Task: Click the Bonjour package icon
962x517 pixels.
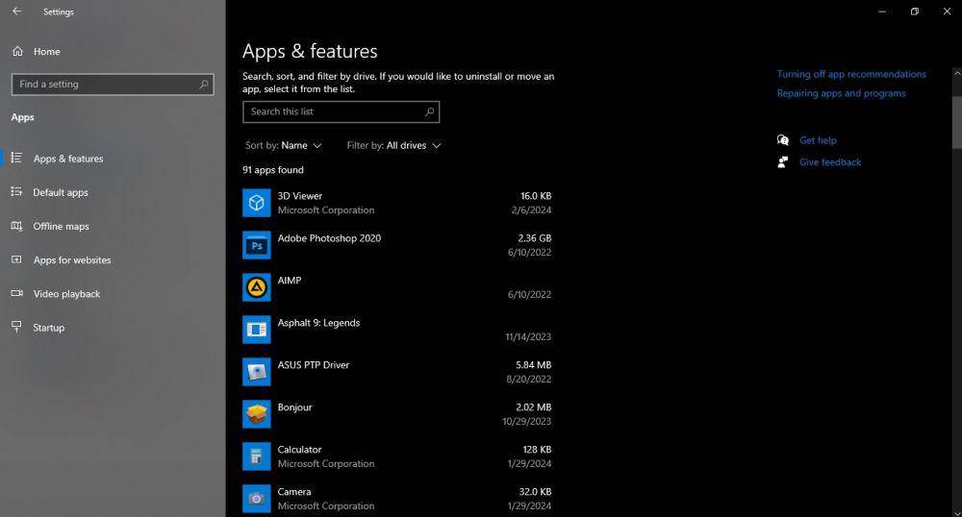Action: (257, 414)
